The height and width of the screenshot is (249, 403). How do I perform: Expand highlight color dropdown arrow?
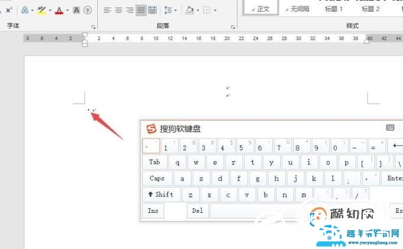click(x=50, y=11)
